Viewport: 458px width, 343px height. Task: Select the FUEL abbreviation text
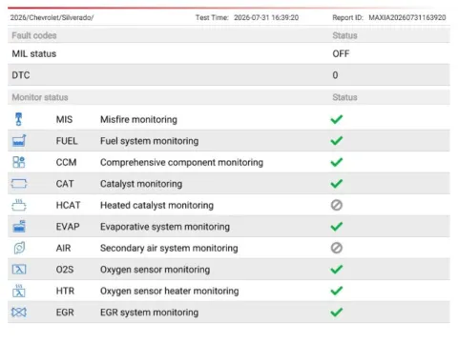click(x=67, y=141)
